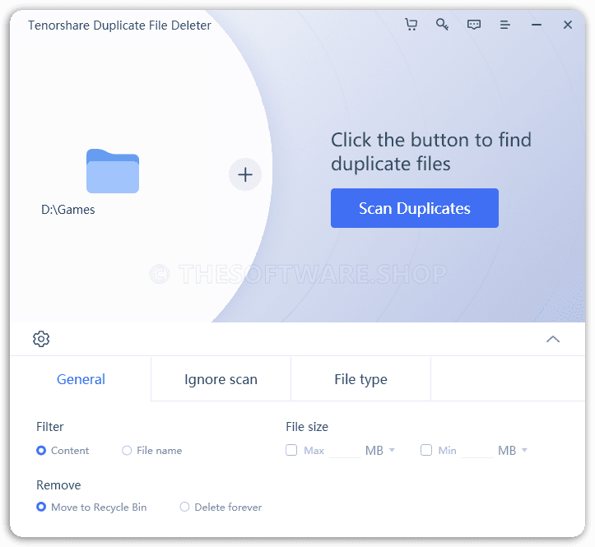Image resolution: width=595 pixels, height=547 pixels.
Task: Enable the Min file size checkbox
Action: (x=426, y=450)
